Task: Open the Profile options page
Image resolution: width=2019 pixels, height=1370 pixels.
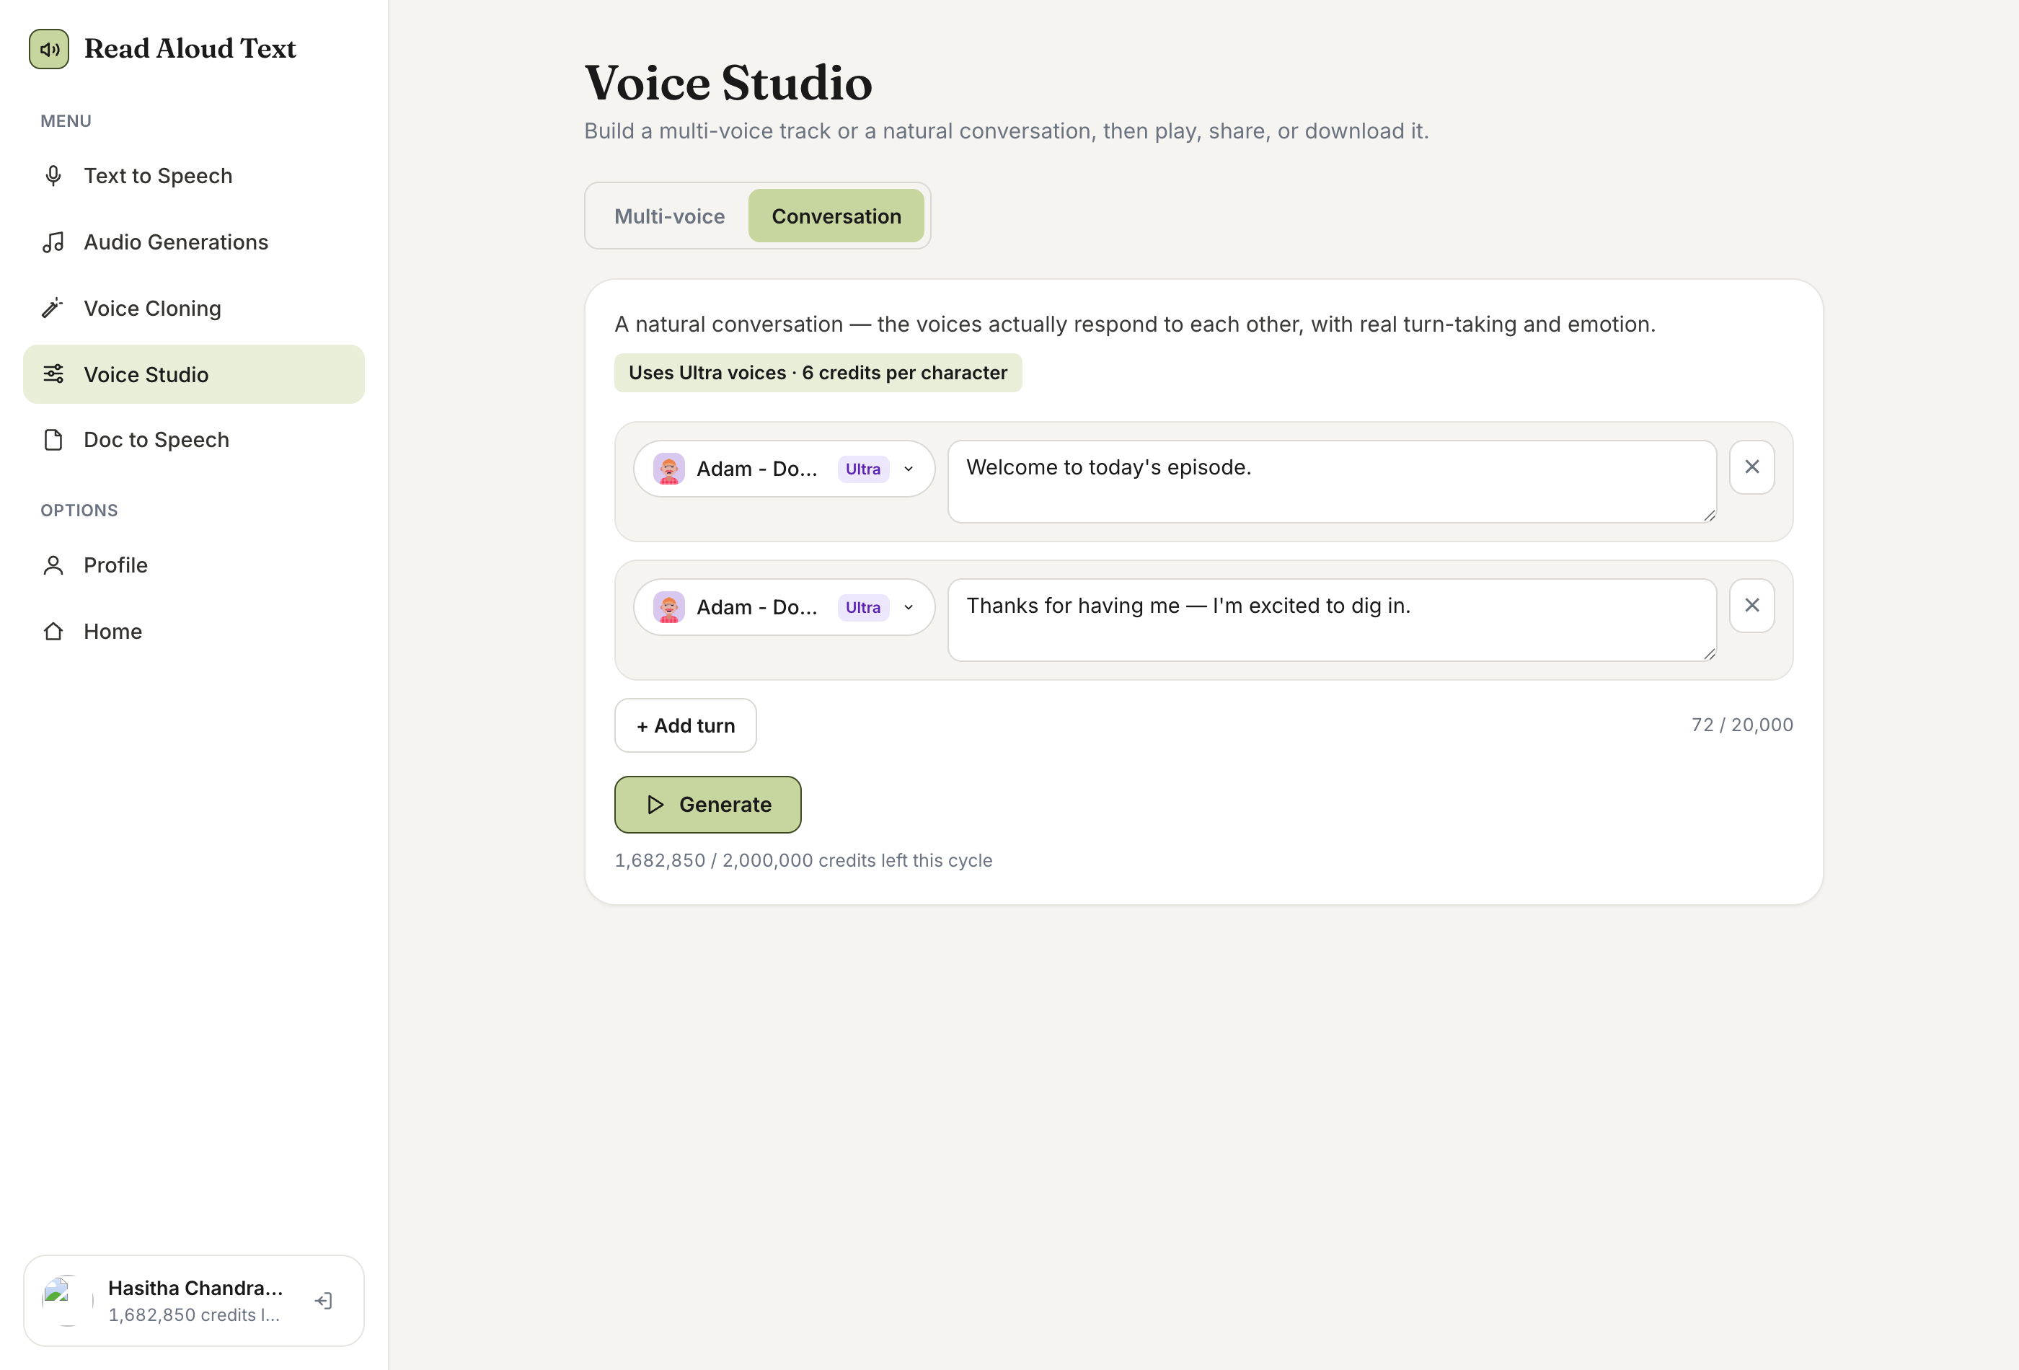Action: (194, 565)
